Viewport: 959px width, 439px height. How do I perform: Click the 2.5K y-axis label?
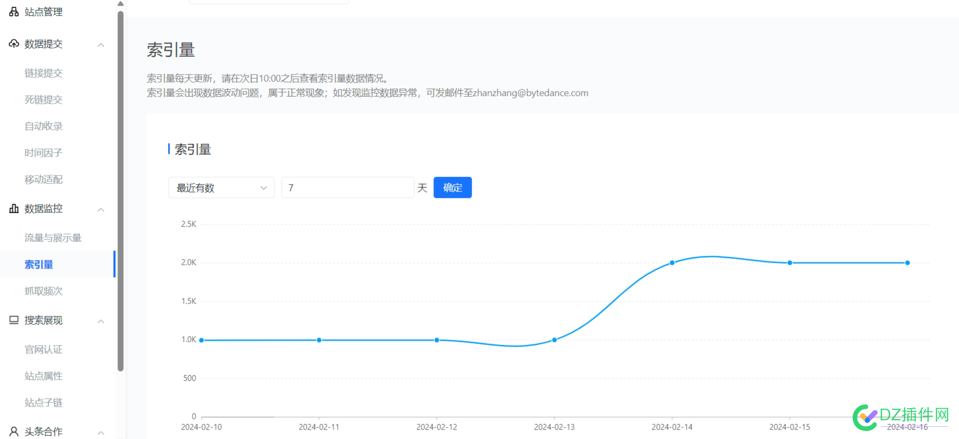coord(189,224)
